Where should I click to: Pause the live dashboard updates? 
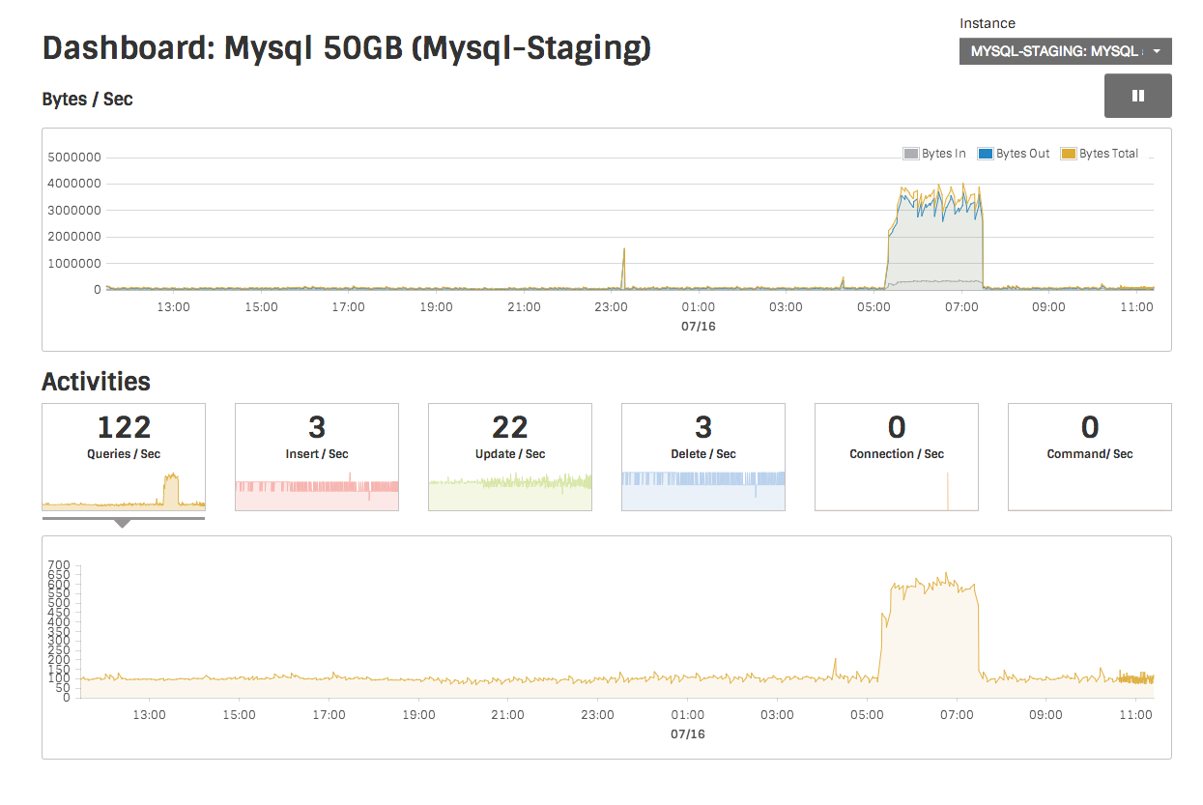pos(1137,96)
